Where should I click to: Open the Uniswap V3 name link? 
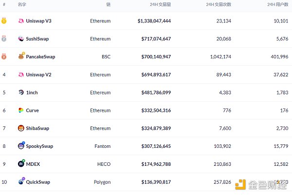(x=39, y=21)
